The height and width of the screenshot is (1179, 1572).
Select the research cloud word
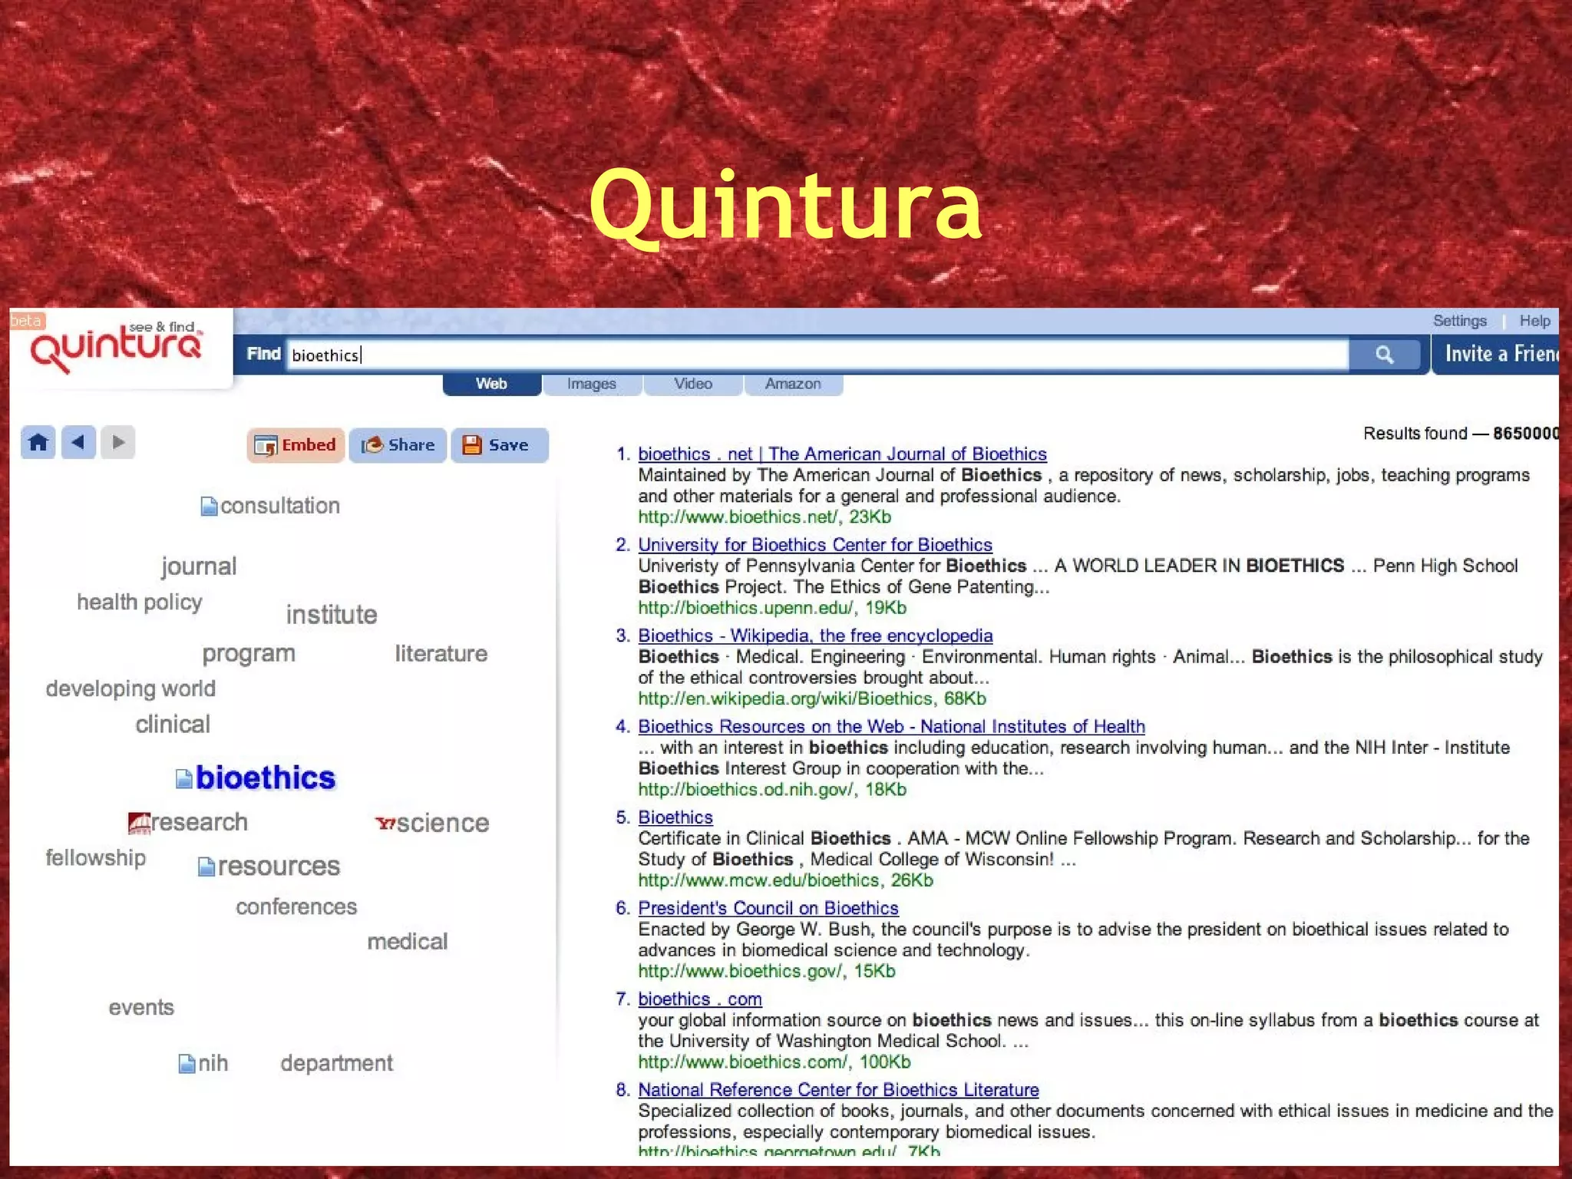pos(200,823)
